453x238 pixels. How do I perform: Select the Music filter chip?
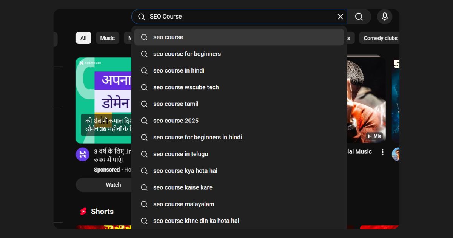coord(107,38)
